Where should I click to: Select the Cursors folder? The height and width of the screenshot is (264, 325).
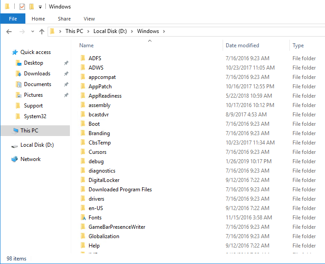[x=97, y=152]
